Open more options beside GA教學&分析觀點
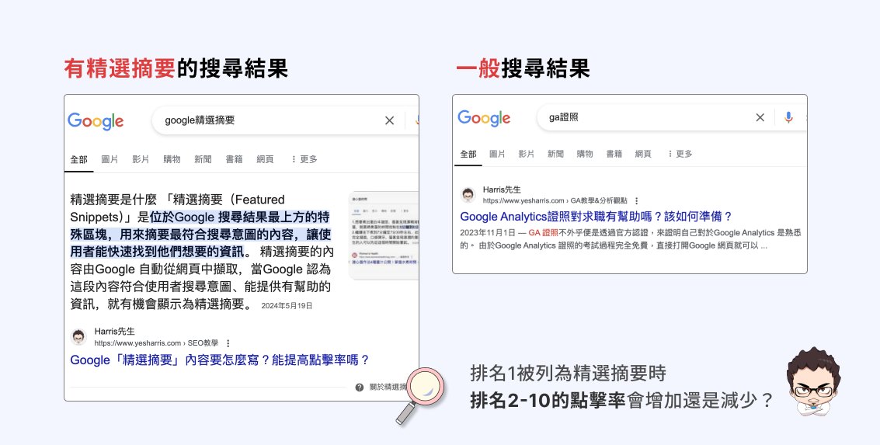The height and width of the screenshot is (445, 880). [x=636, y=201]
